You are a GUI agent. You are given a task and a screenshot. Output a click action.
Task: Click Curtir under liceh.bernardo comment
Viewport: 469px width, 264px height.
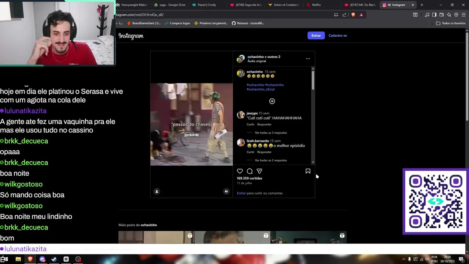pyautogui.click(x=250, y=152)
